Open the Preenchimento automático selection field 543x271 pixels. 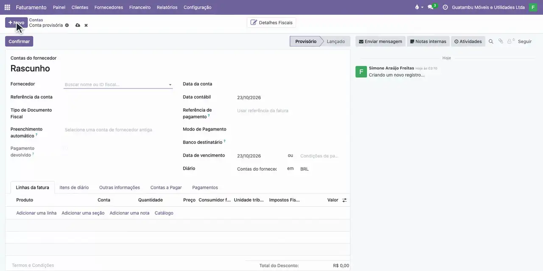point(118,130)
